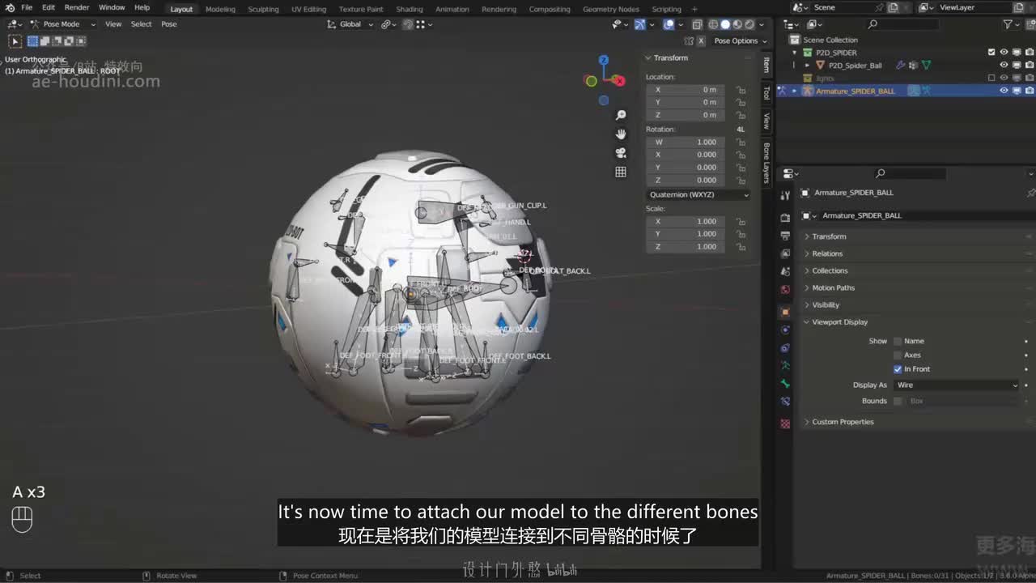This screenshot has width=1036, height=583.
Task: Click the Blender logo icon
Action: 10,8
